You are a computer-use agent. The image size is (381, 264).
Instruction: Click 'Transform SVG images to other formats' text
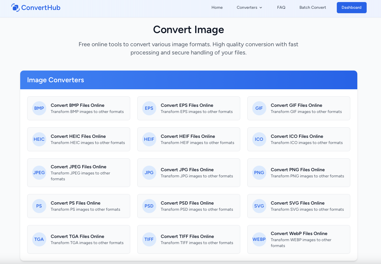point(307,210)
